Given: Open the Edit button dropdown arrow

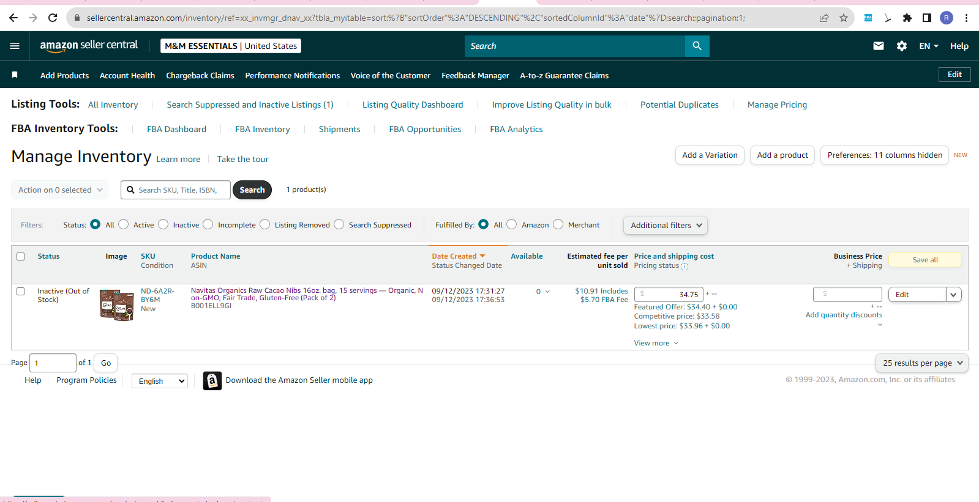Looking at the screenshot, I should 953,295.
